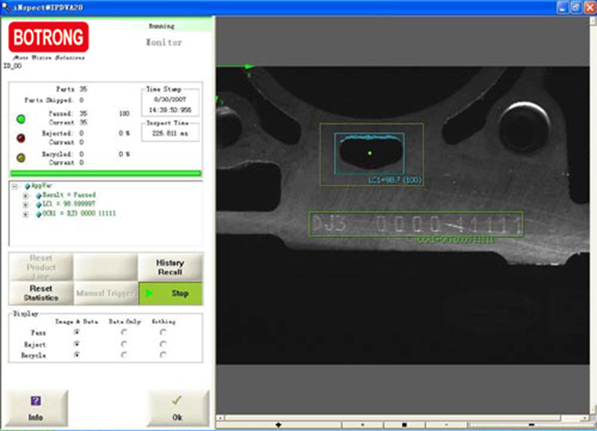The height and width of the screenshot is (431, 597).
Task: Click the purple question mark icon
Action: 36,400
